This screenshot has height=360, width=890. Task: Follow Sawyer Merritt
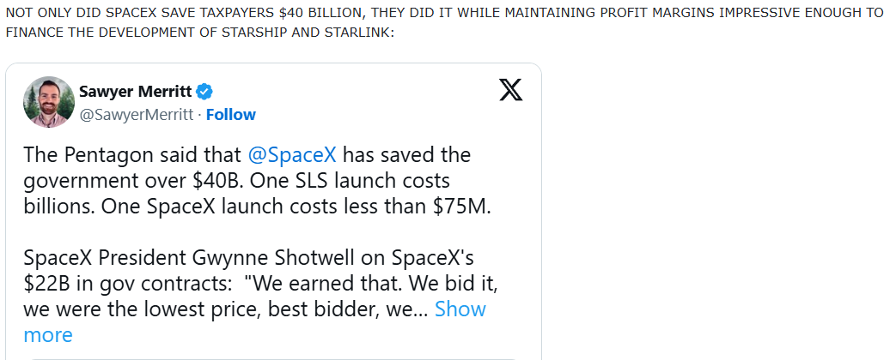pyautogui.click(x=230, y=114)
